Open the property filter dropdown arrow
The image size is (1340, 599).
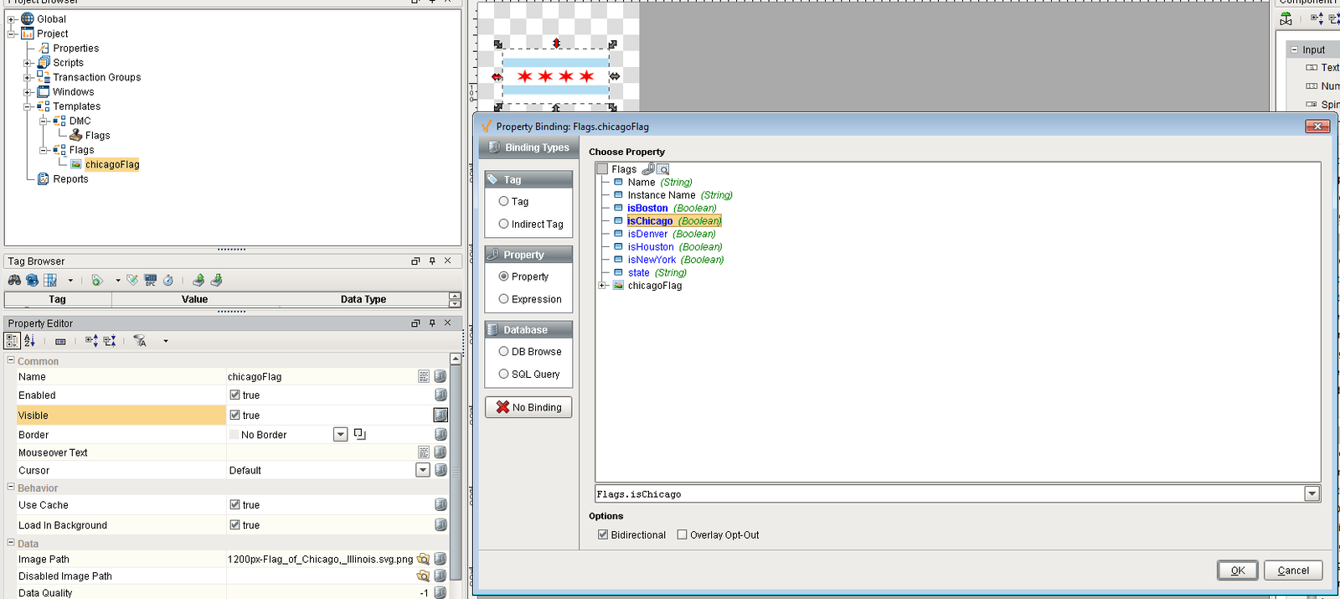coord(166,341)
